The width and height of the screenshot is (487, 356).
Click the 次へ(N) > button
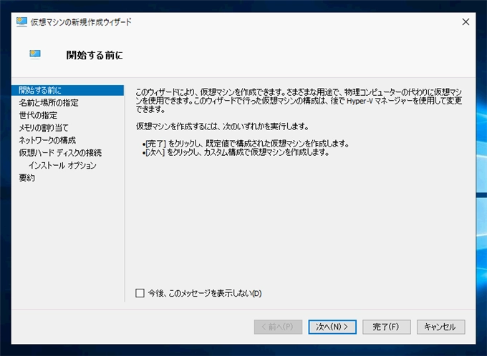point(332,327)
